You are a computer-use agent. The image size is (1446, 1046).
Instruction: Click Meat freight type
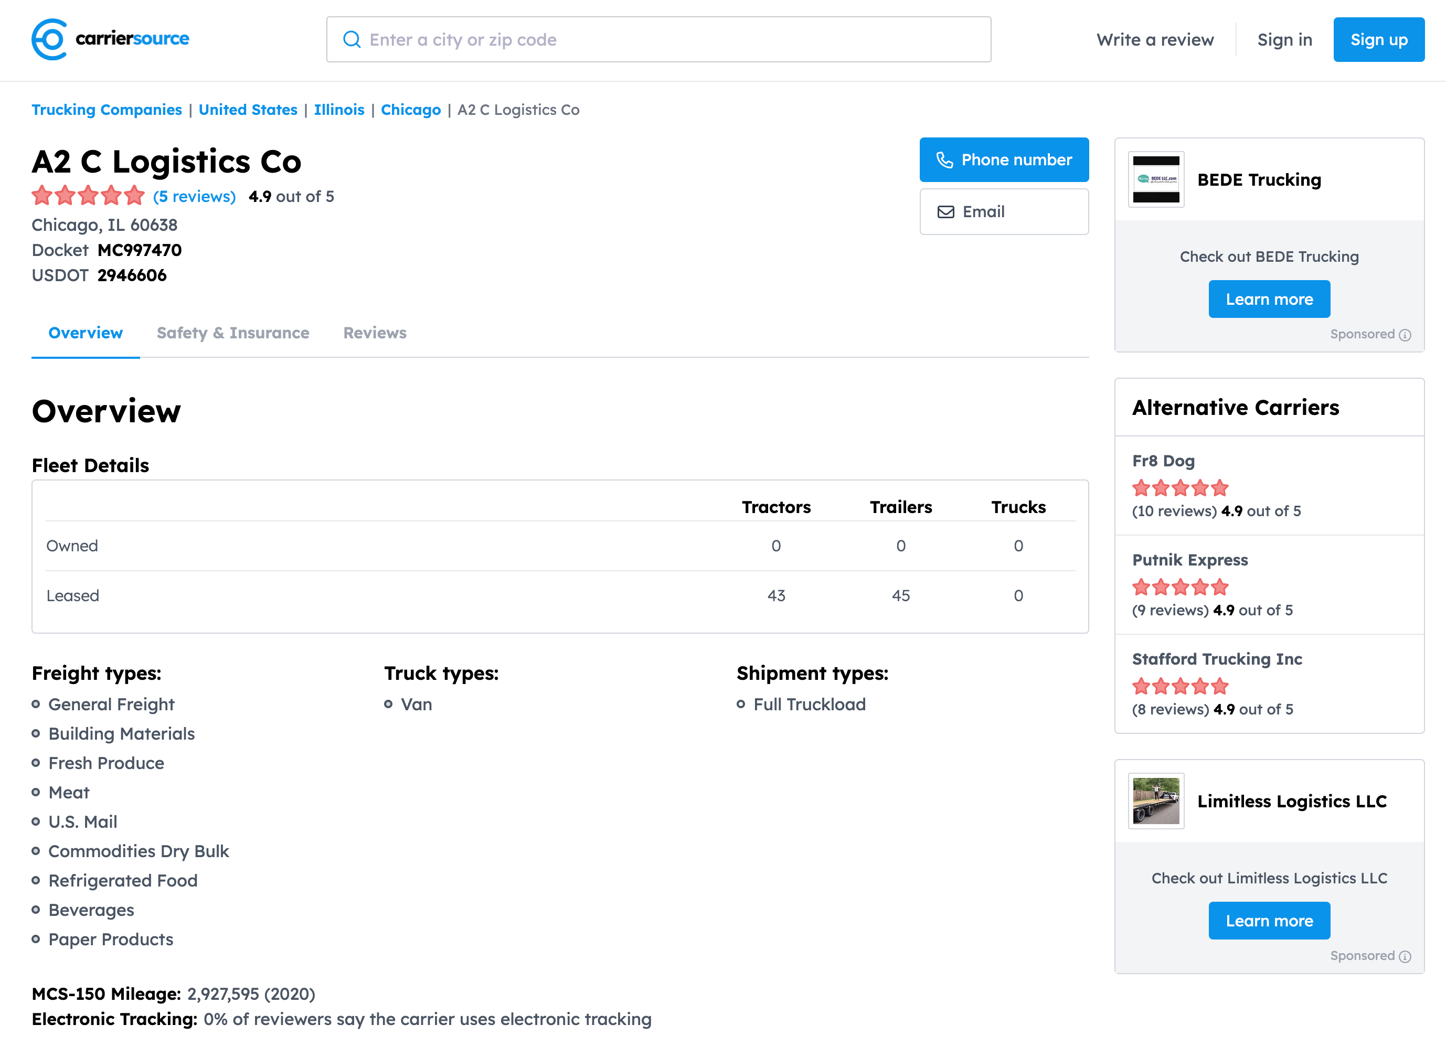point(69,792)
